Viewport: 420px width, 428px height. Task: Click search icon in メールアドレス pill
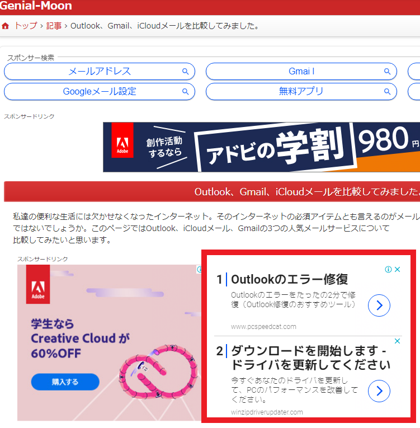click(x=185, y=71)
